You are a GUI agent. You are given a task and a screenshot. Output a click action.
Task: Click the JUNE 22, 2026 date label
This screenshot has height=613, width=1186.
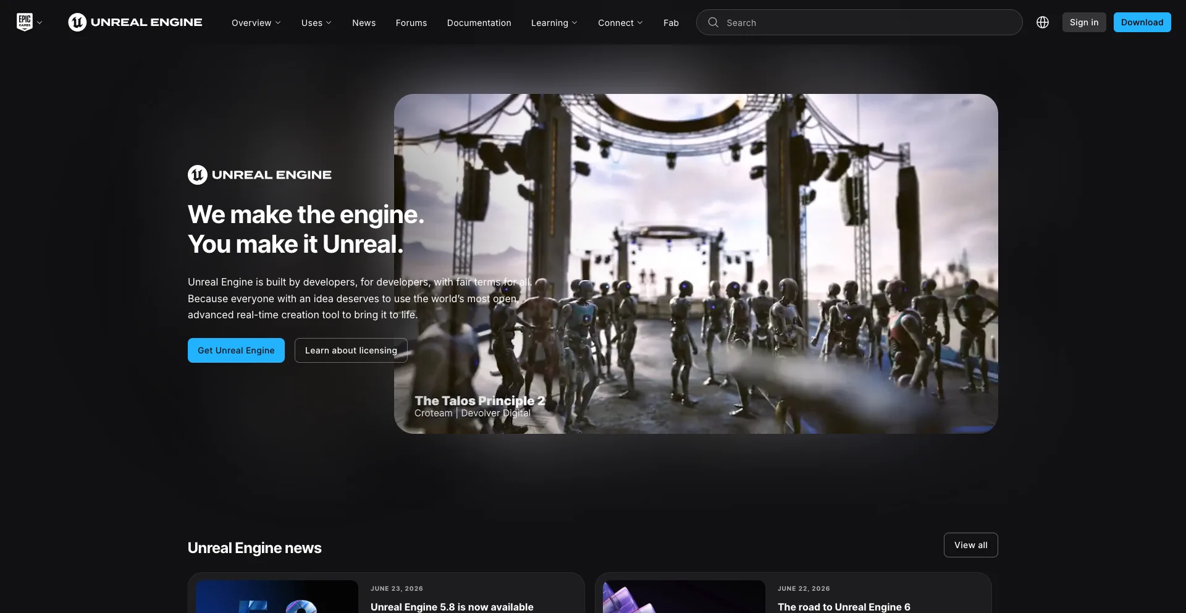804,589
